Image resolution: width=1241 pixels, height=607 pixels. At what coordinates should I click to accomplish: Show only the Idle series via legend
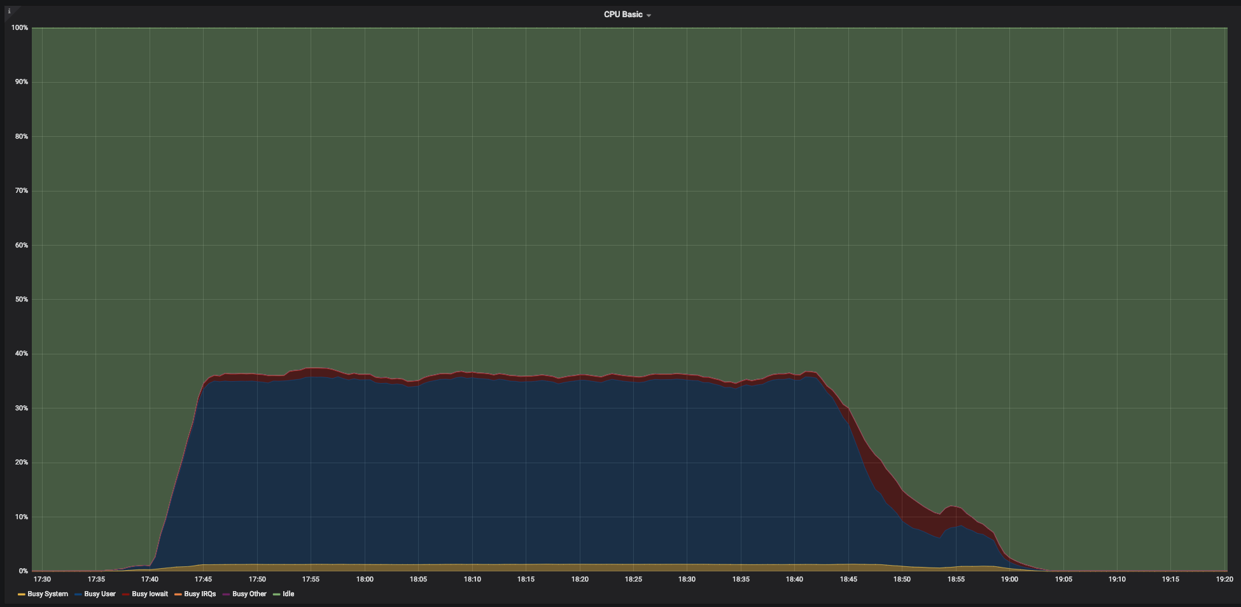click(x=288, y=594)
